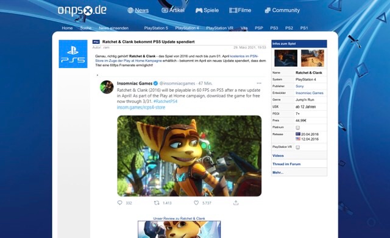Open the tweet three-dot options menu
This screenshot has width=390, height=238.
click(x=259, y=83)
